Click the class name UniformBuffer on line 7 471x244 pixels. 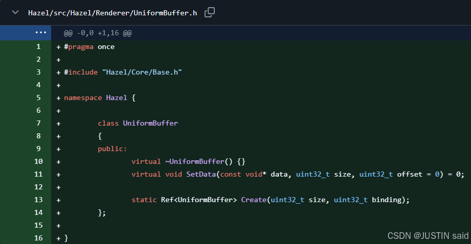[150, 123]
